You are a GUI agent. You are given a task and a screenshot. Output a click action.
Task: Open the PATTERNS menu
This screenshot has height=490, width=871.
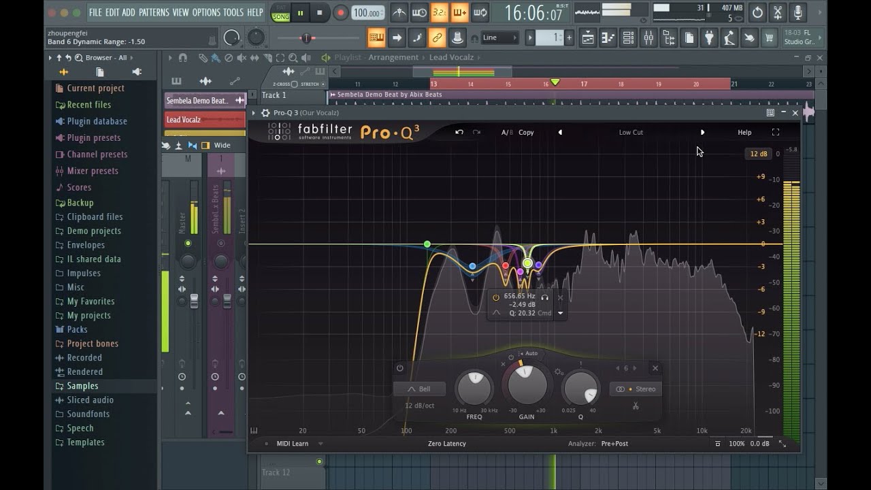click(x=154, y=12)
